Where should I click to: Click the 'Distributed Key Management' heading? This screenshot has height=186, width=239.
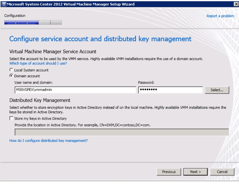click(40, 100)
